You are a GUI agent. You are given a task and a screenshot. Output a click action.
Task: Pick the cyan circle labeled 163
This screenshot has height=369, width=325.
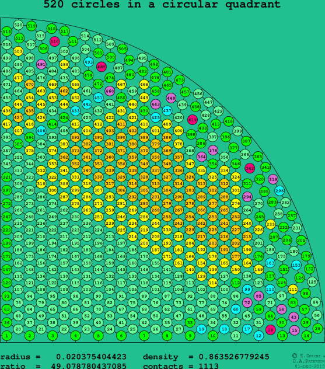tap(270, 263)
